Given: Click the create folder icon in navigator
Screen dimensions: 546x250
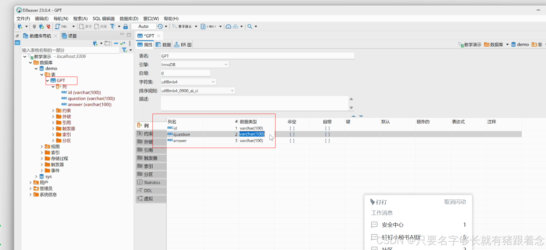Looking at the screenshot, I should click(107, 43).
